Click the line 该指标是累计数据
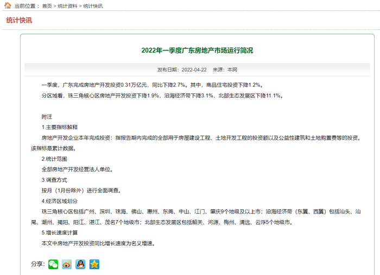This screenshot has width=380, height=275. tap(53, 148)
